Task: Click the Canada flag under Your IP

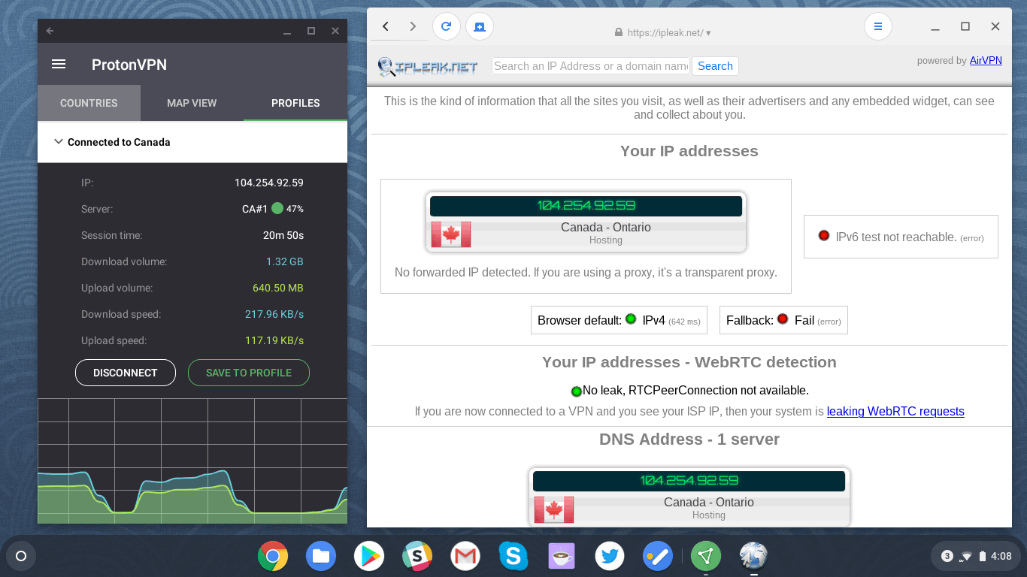Action: tap(450, 234)
